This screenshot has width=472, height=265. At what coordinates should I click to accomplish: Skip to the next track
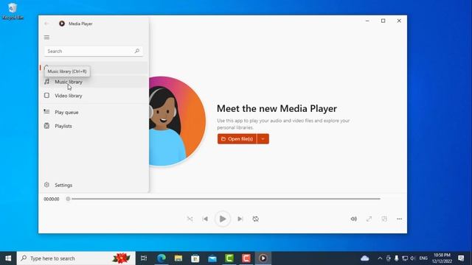[240, 219]
